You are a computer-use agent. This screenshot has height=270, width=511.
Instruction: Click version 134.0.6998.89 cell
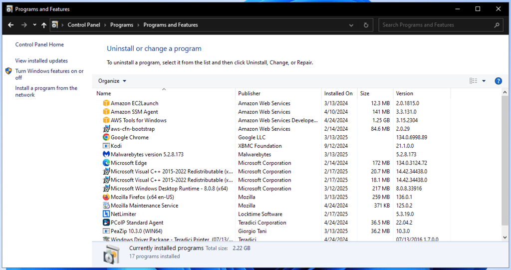point(412,137)
